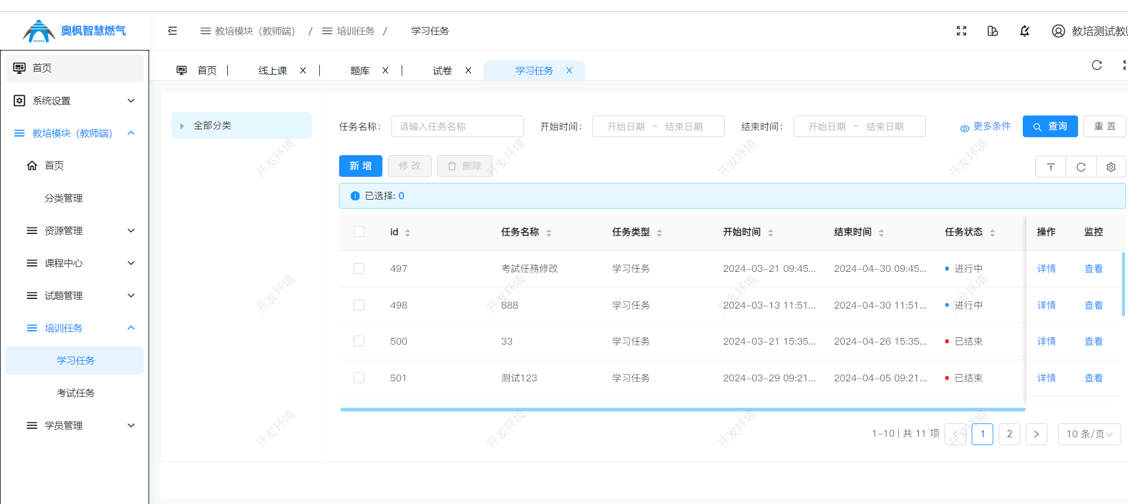This screenshot has height=504, width=1128.
Task: Toggle the select-all header checkbox
Action: 359,232
